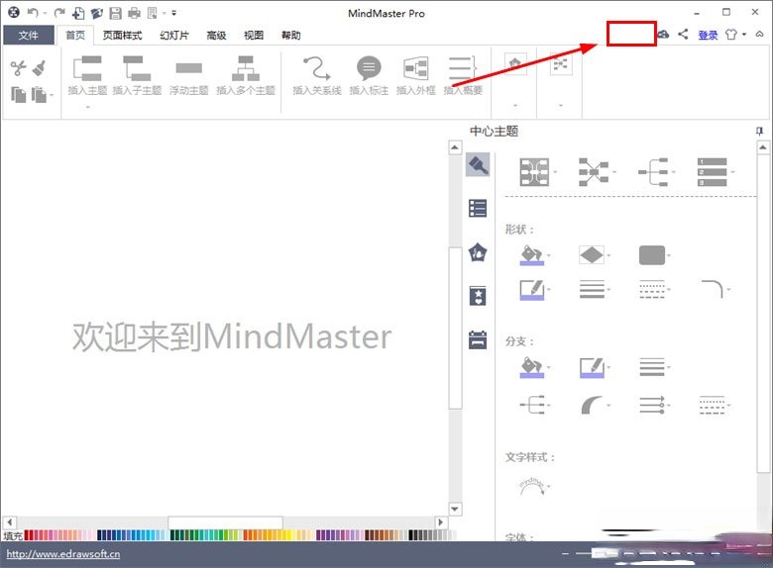Click the Redo icon in title bar
This screenshot has height=568, width=773.
point(59,13)
